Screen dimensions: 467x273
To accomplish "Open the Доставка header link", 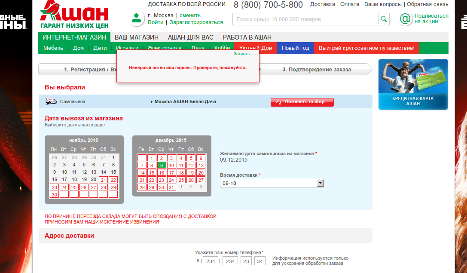I will point(322,4).
